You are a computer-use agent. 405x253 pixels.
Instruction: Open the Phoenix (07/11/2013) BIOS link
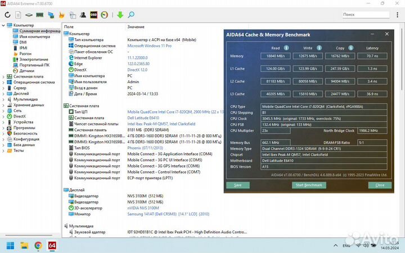point(145,148)
